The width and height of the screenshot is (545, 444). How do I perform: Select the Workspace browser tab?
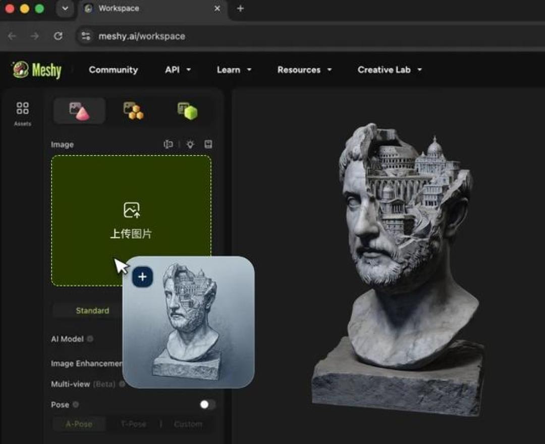[x=153, y=9]
